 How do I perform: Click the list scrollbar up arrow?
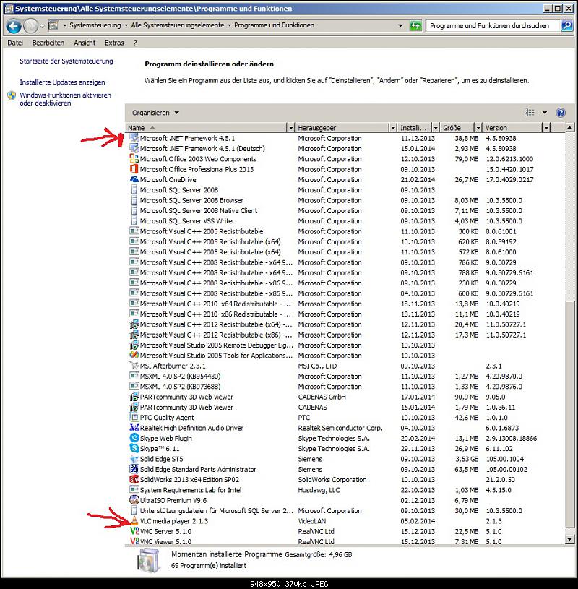point(569,128)
